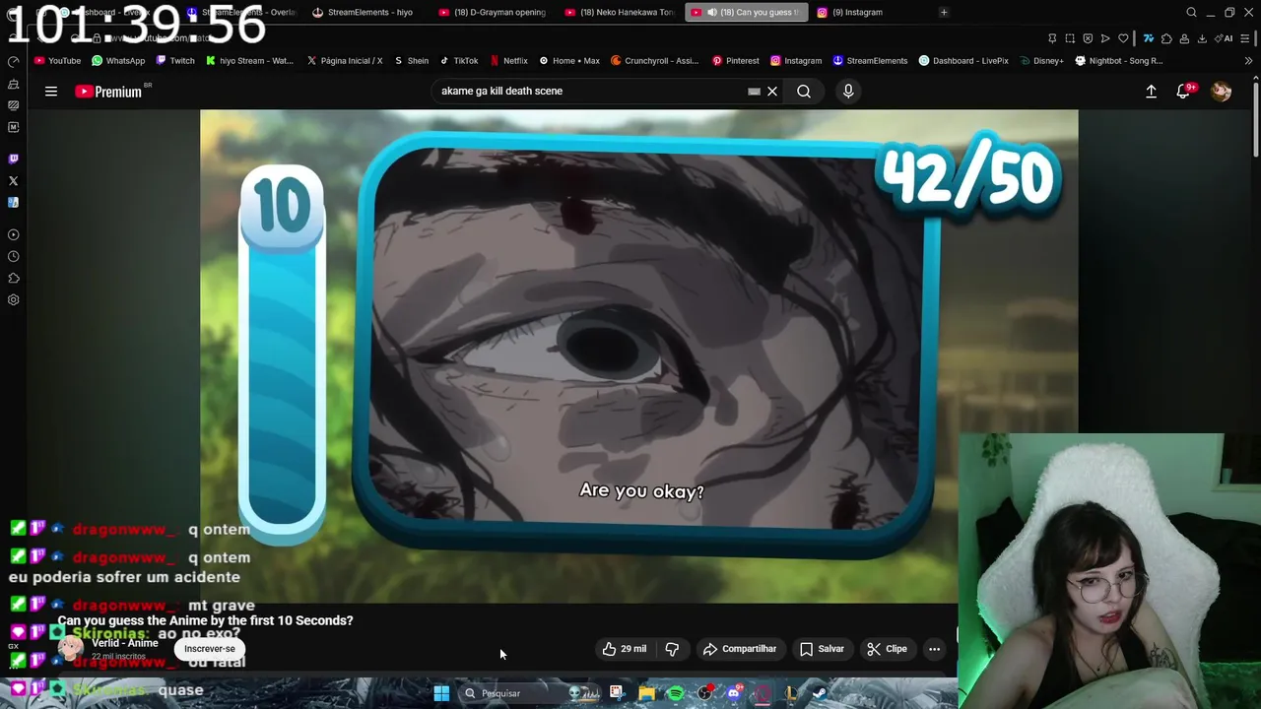Screen dimensions: 1261x709
Task: Click the Verlid channel avatar
Action: tap(71, 647)
